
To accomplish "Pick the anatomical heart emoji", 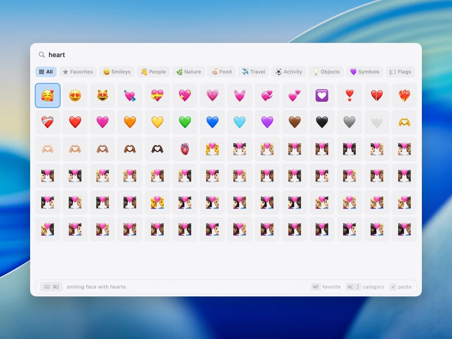I will tap(185, 149).
